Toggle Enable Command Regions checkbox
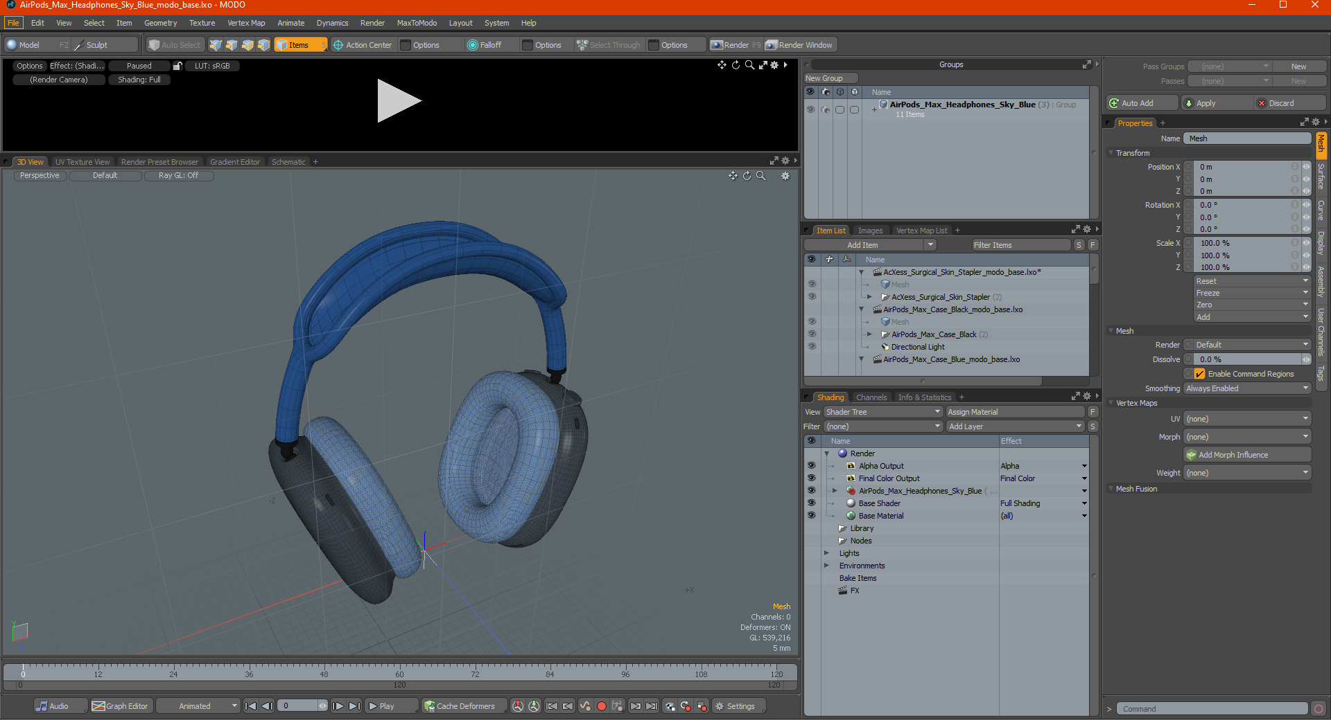The image size is (1331, 720). [x=1199, y=374]
